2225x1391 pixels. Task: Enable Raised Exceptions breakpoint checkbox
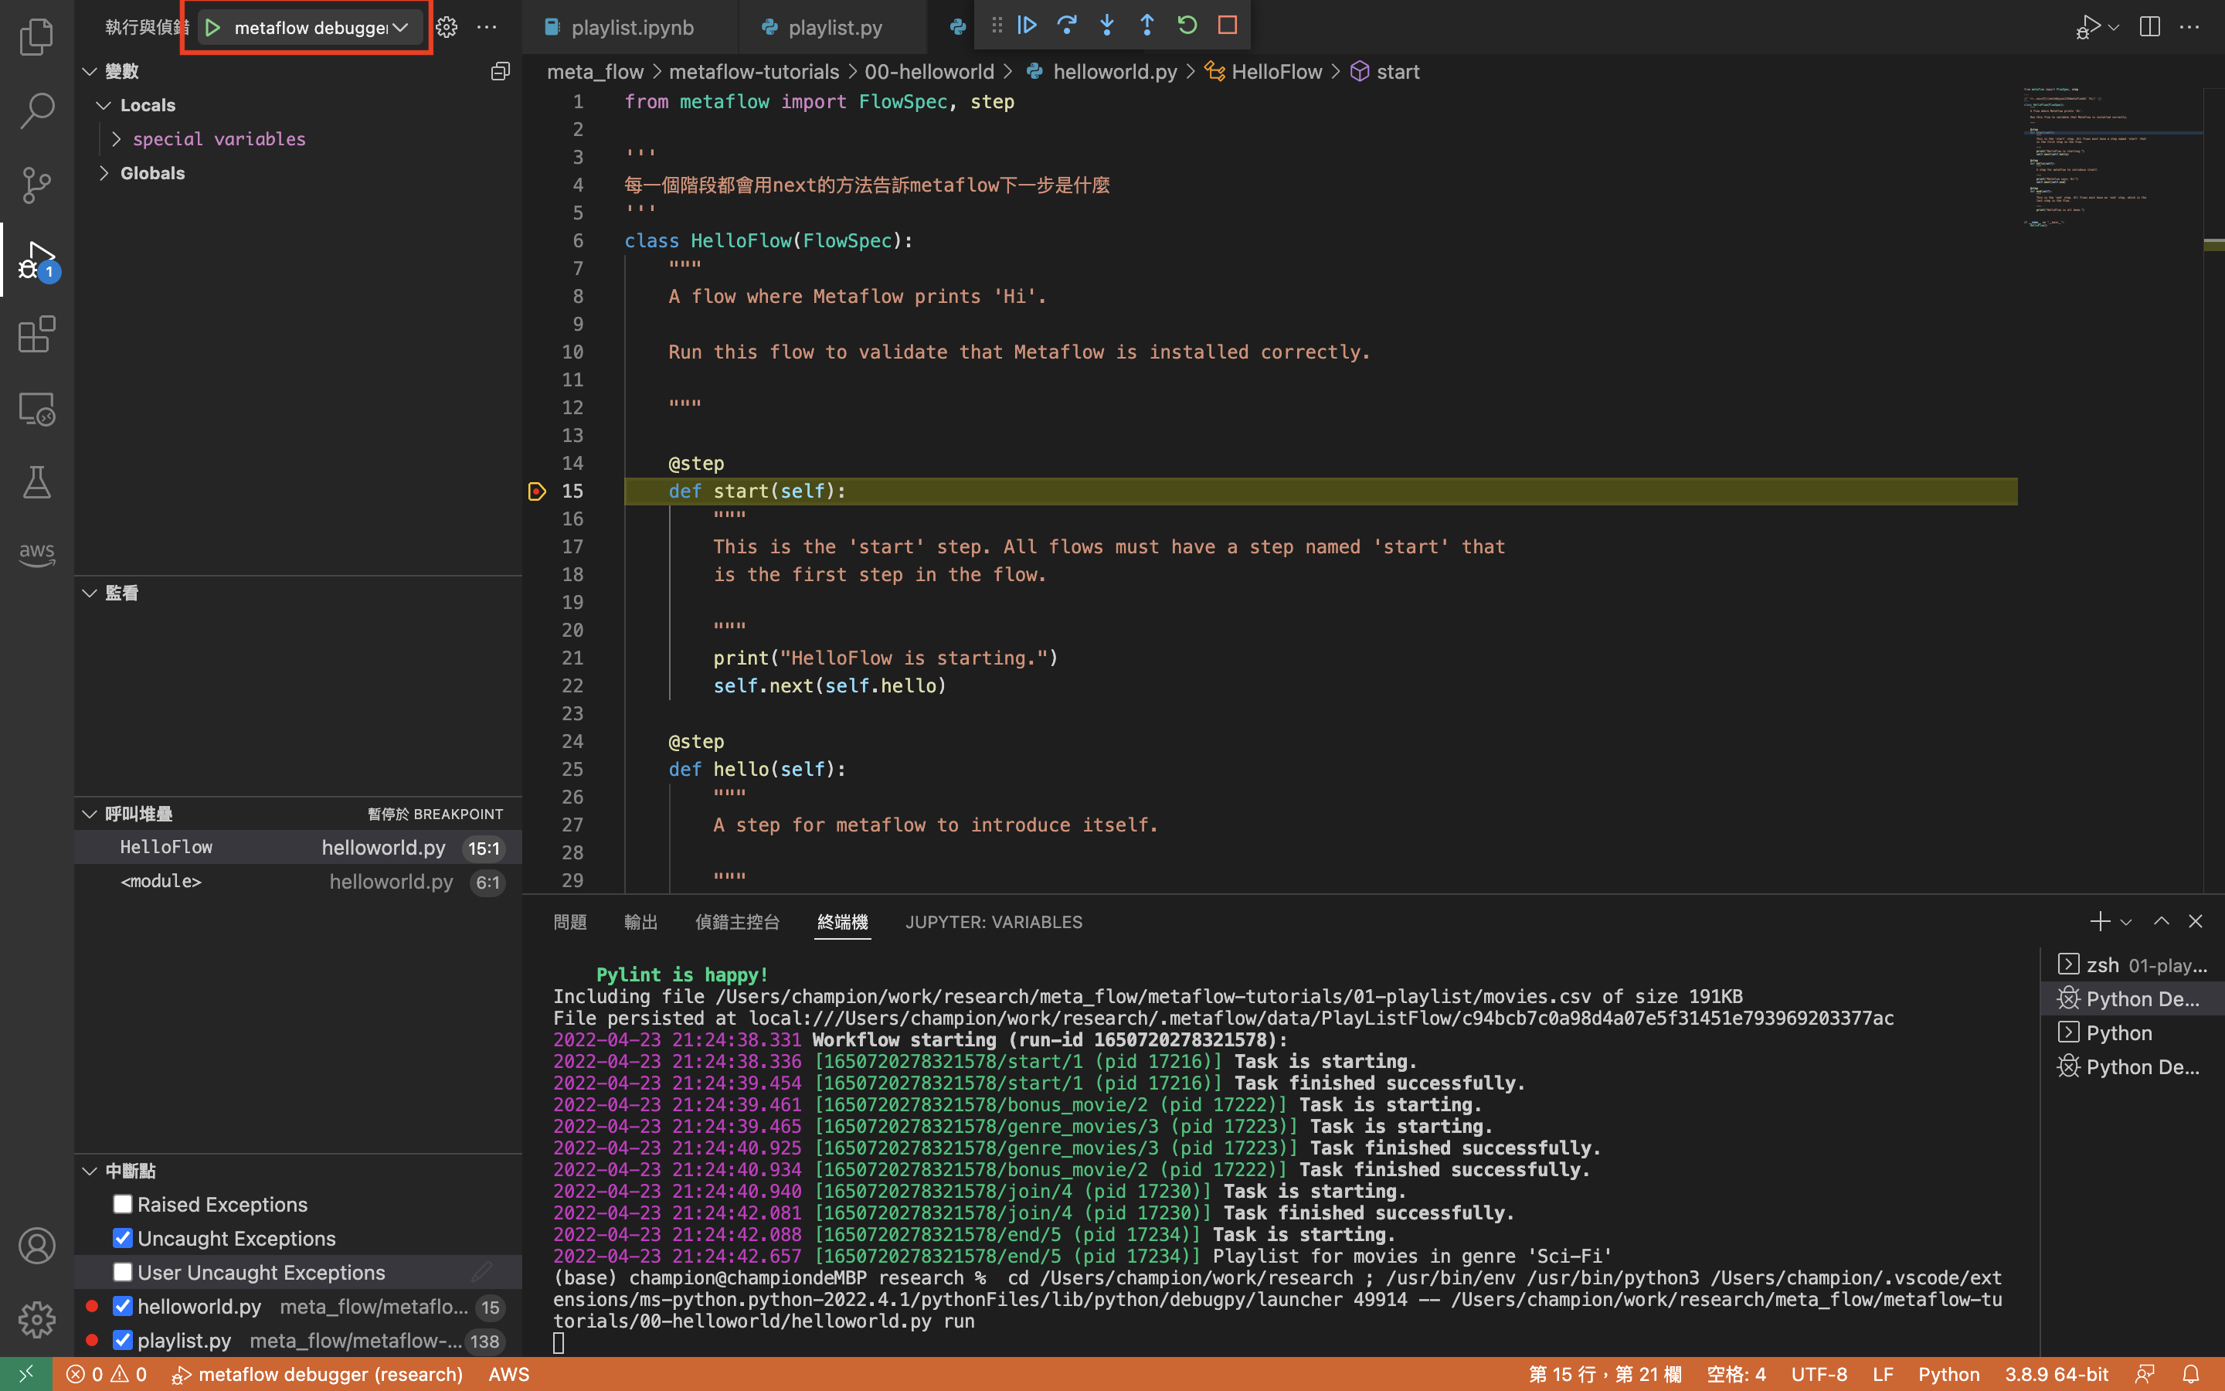pos(122,1204)
